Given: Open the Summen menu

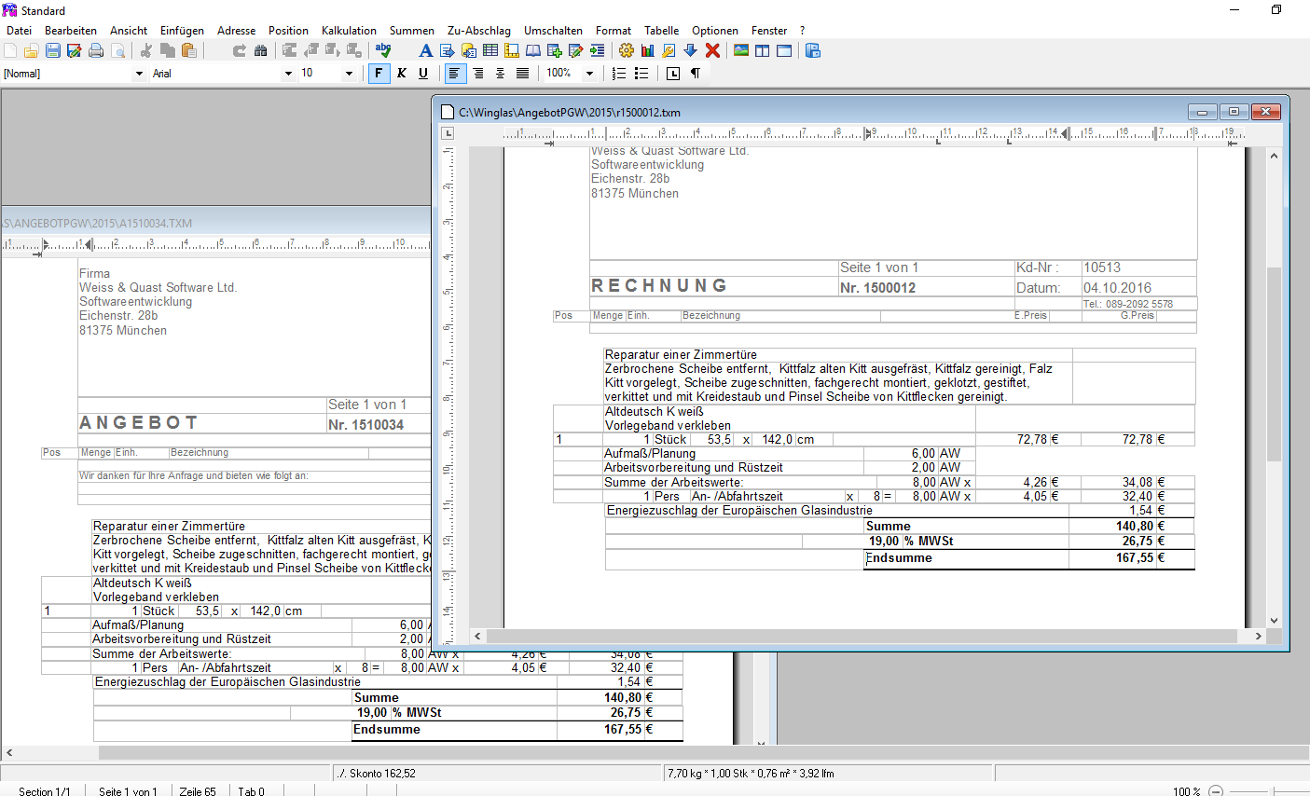Looking at the screenshot, I should pyautogui.click(x=412, y=31).
